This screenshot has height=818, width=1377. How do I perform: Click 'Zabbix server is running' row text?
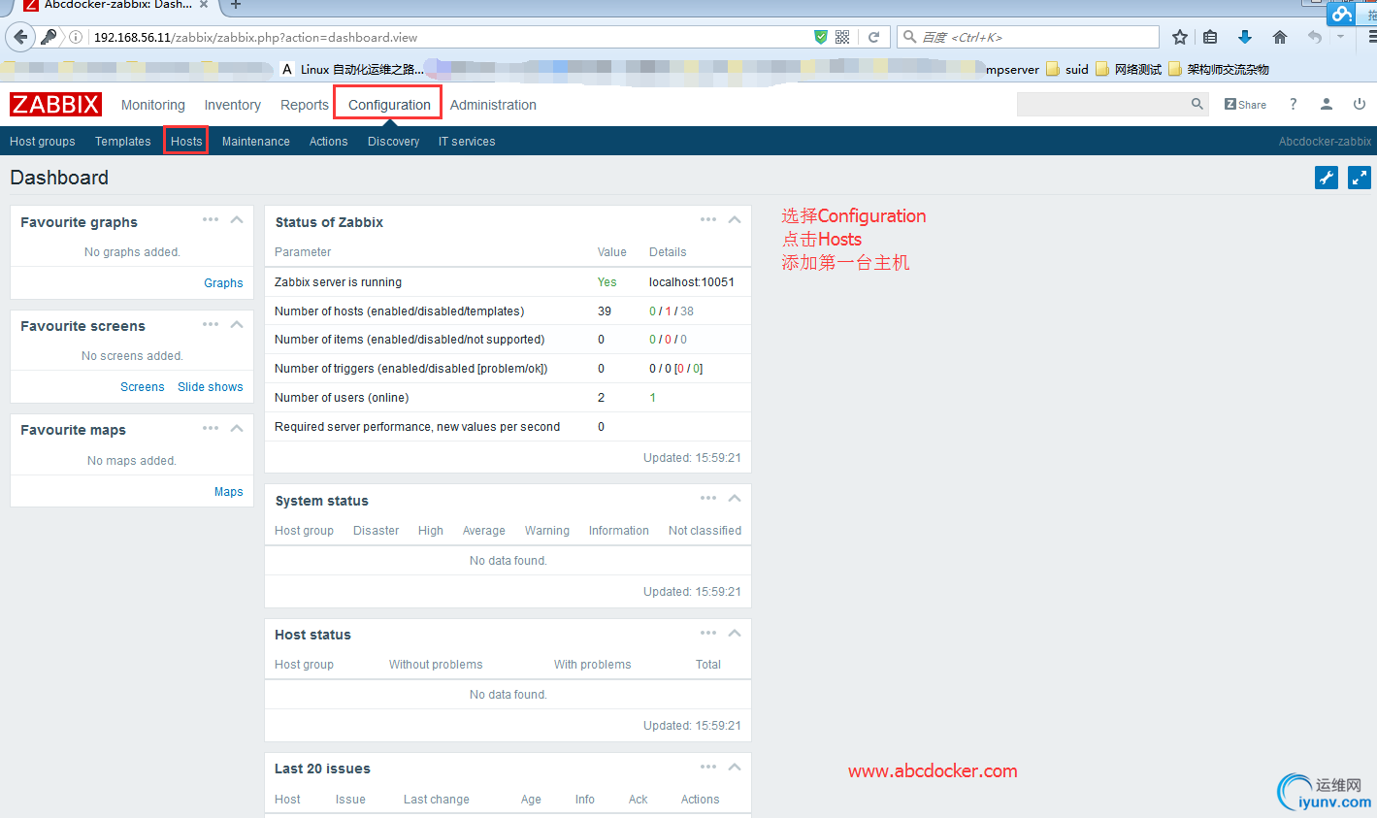pos(338,282)
